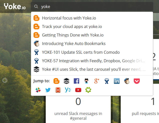The image size is (159, 123).
Task: Open the LinkedIn jump icon
Action: [117, 81]
